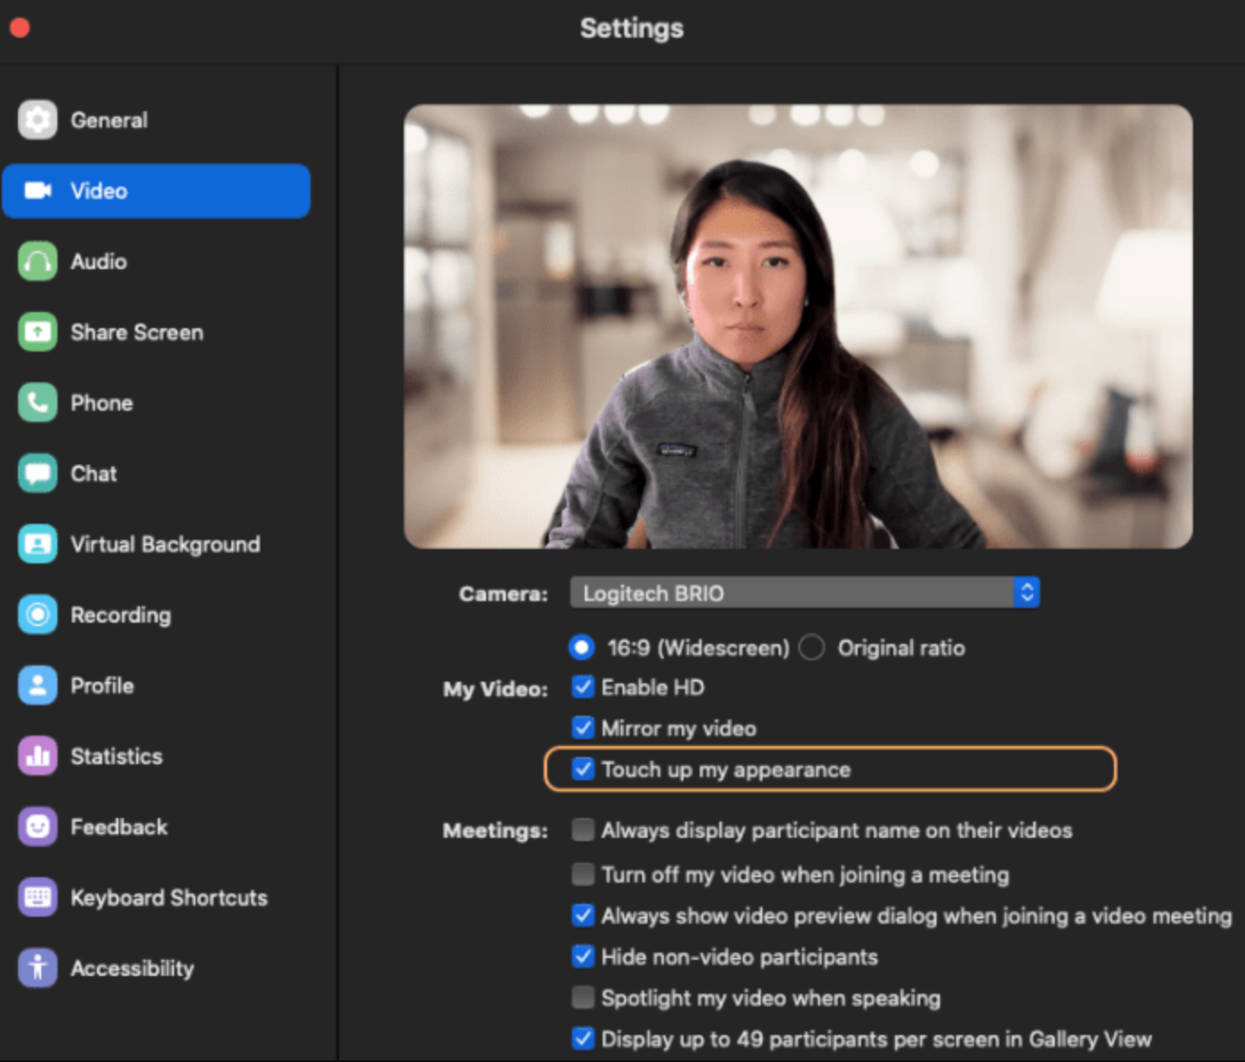
Task: Uncheck Display up to 49 participants option
Action: click(x=583, y=1039)
